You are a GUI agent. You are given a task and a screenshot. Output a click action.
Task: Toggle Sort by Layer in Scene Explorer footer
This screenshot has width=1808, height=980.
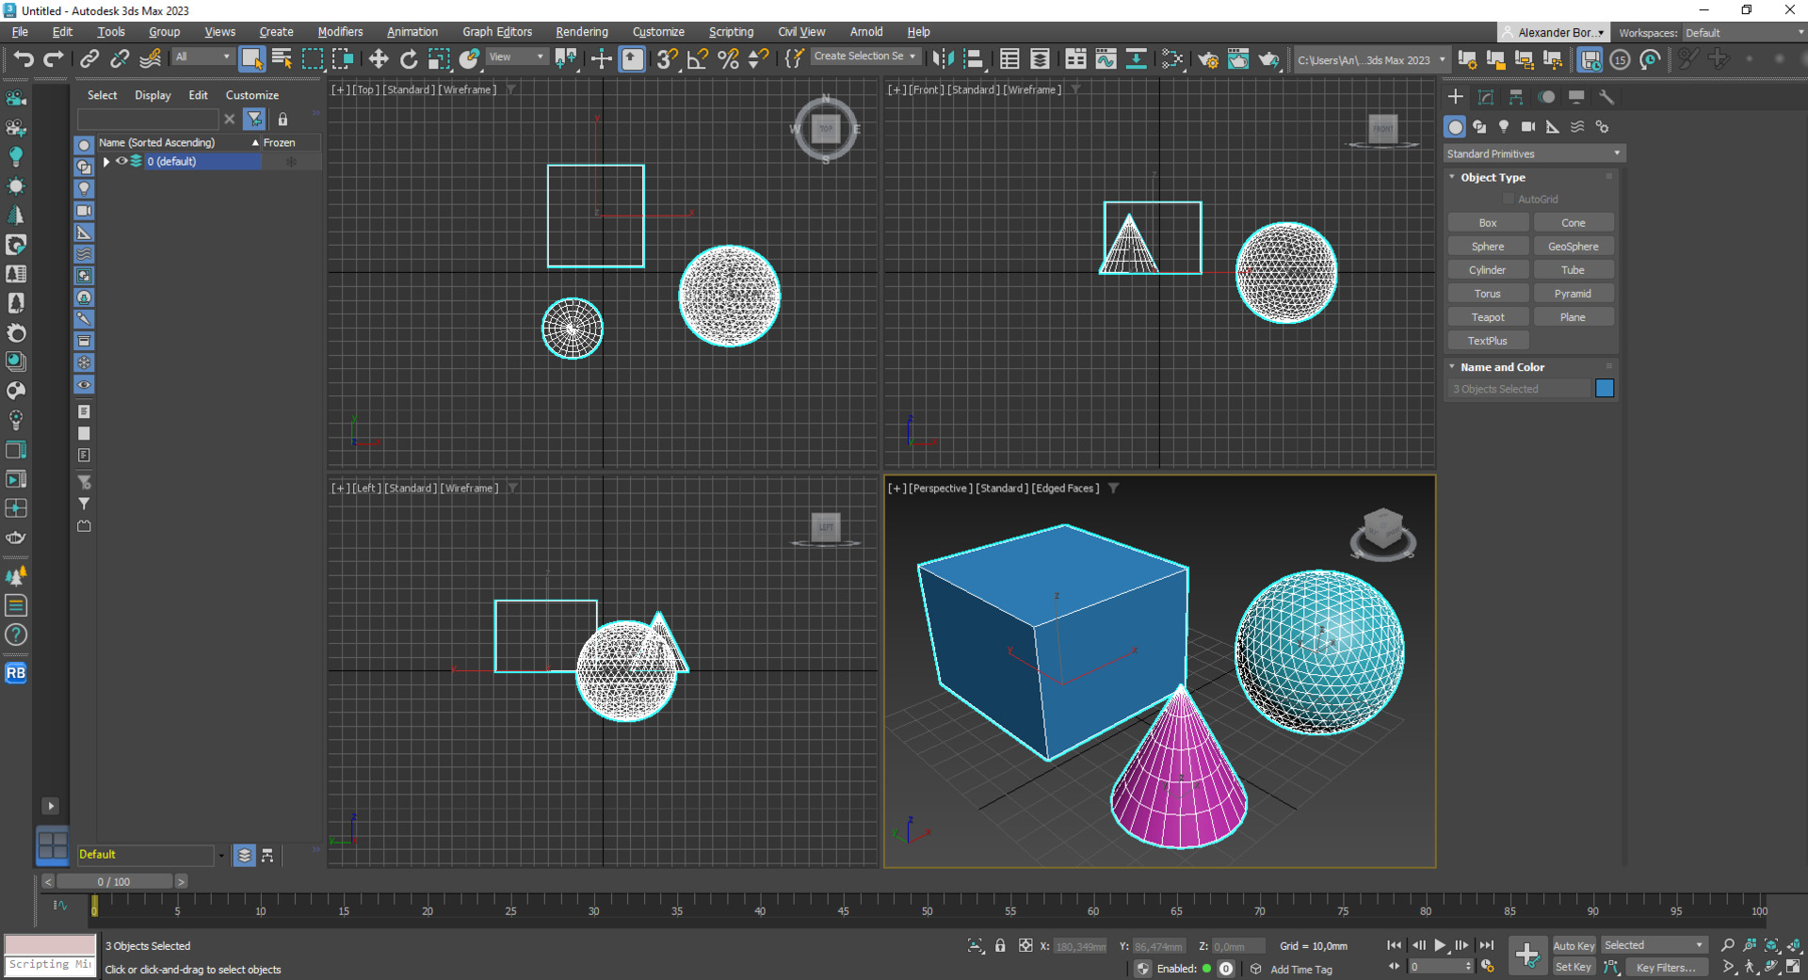point(244,855)
